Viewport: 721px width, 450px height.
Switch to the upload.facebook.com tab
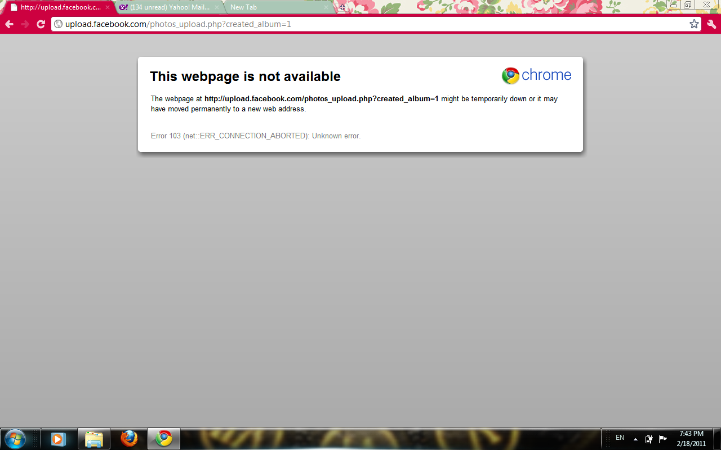(x=60, y=7)
